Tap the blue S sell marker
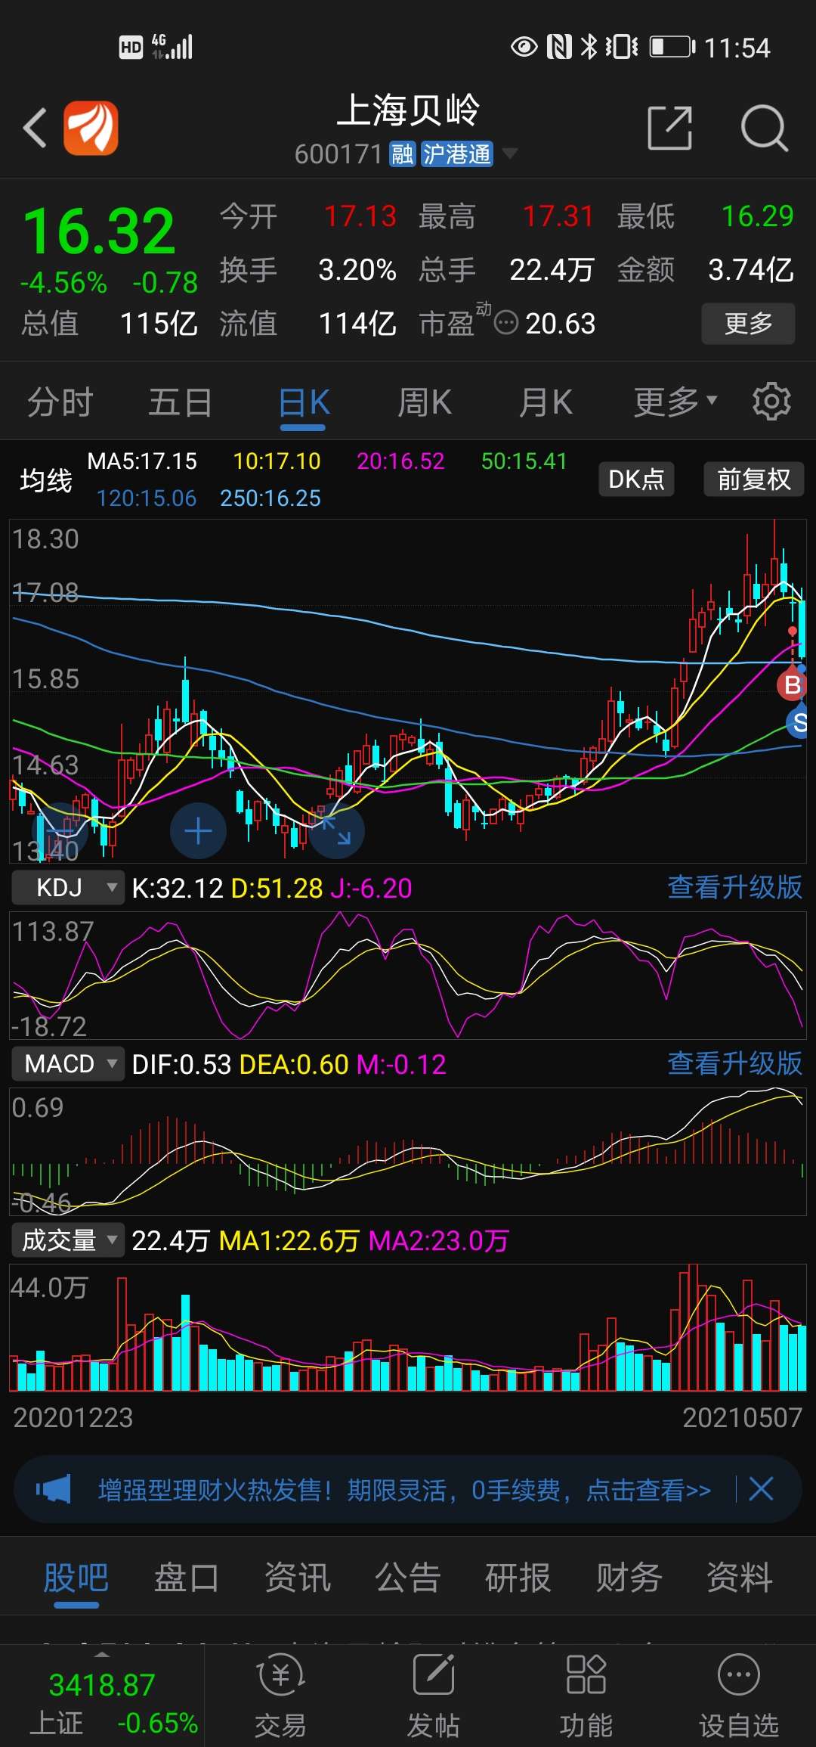This screenshot has width=816, height=1747. [799, 722]
